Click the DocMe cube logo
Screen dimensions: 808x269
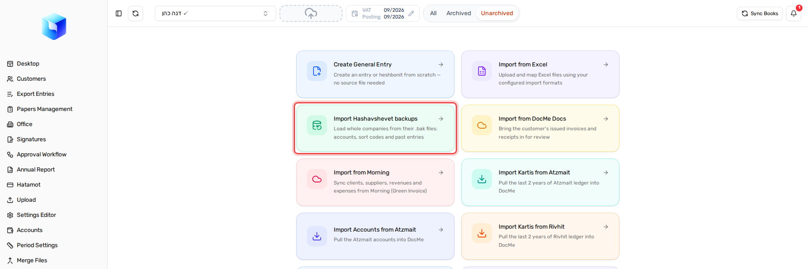coord(54,26)
